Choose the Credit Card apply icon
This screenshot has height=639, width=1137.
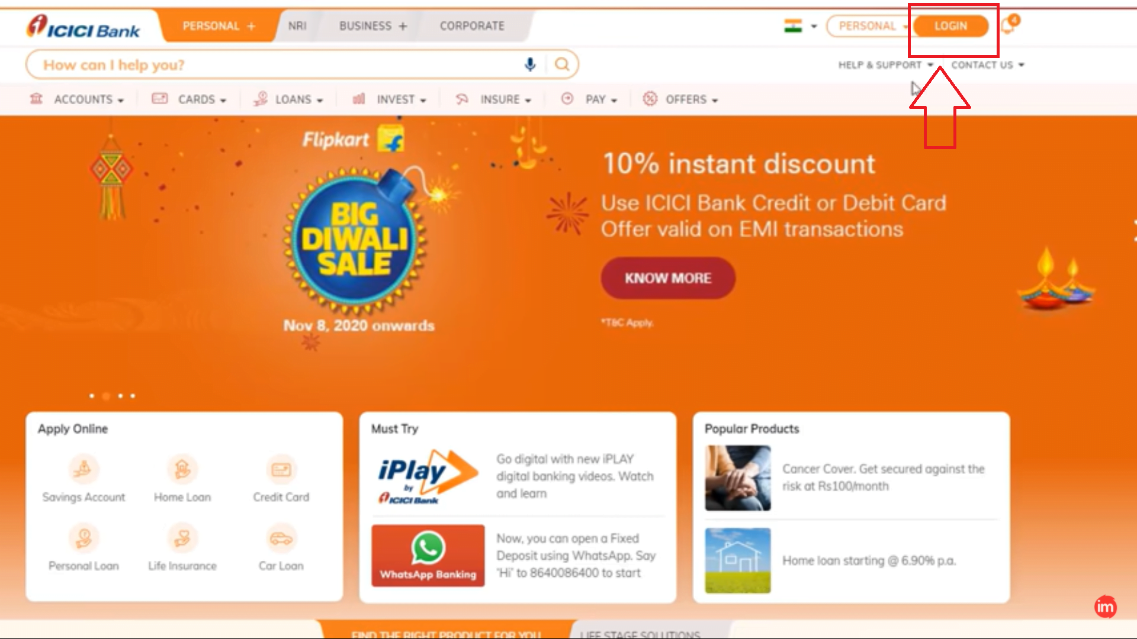pyautogui.click(x=281, y=469)
